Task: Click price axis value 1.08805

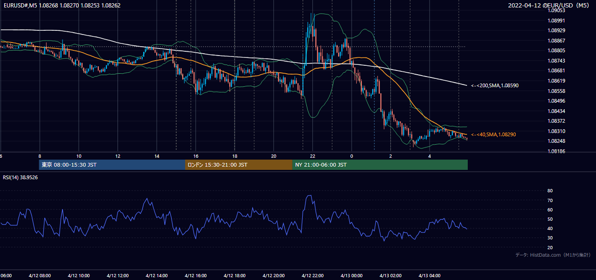Action: tap(556, 50)
